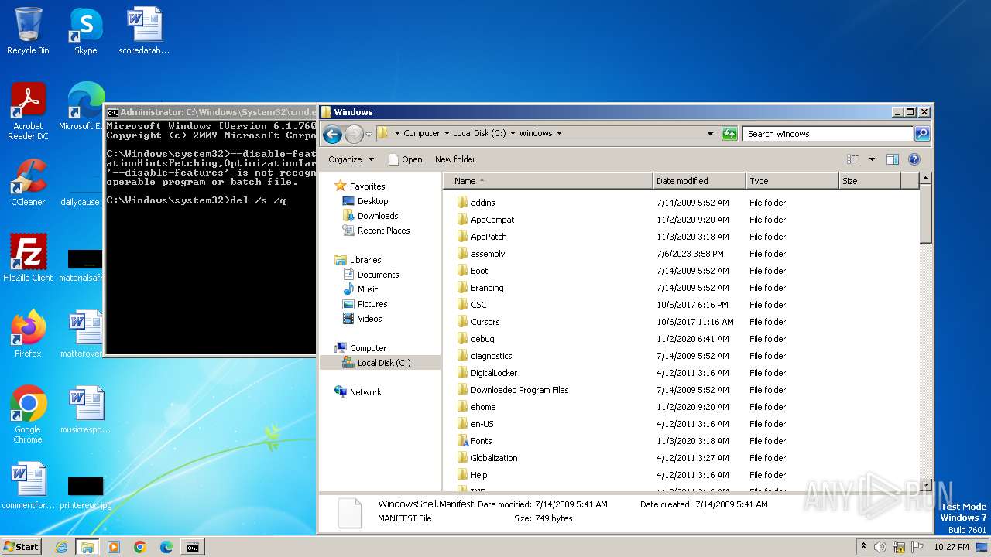Click the Edge icon on taskbar

[x=166, y=547]
